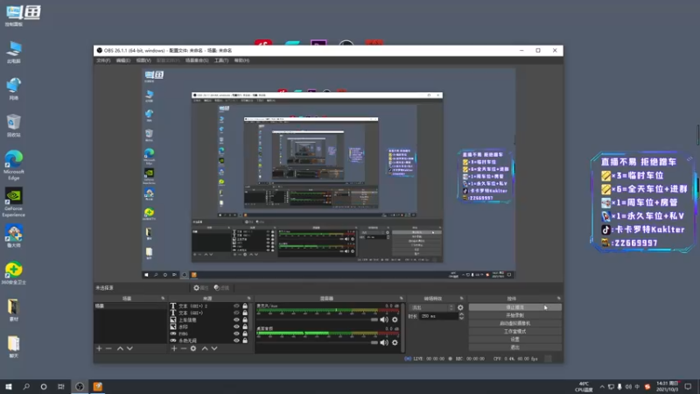
Task: Open the Windows Start menu
Action: pos(9,387)
